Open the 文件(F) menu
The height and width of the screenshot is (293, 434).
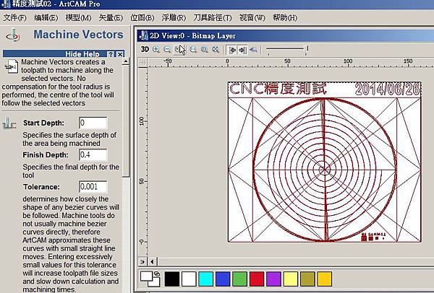pos(14,17)
